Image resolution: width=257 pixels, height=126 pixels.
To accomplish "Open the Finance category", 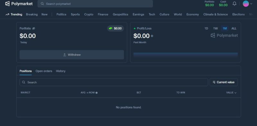I will 103,14.
